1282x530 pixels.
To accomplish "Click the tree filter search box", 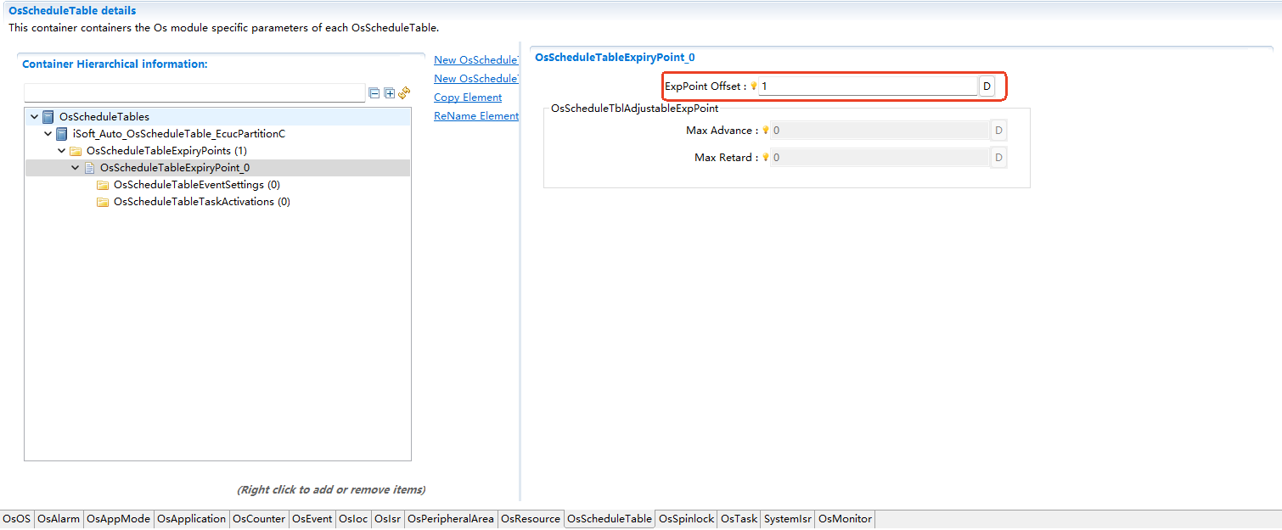I will 194,93.
